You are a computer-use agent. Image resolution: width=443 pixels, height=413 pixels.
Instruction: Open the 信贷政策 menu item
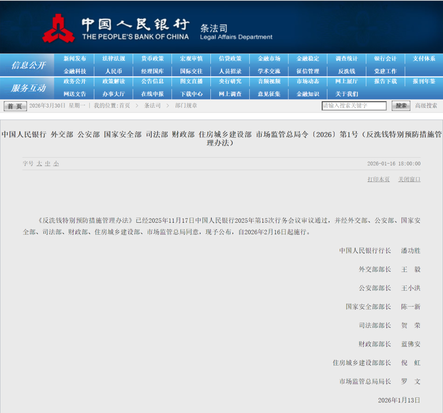[x=230, y=59]
